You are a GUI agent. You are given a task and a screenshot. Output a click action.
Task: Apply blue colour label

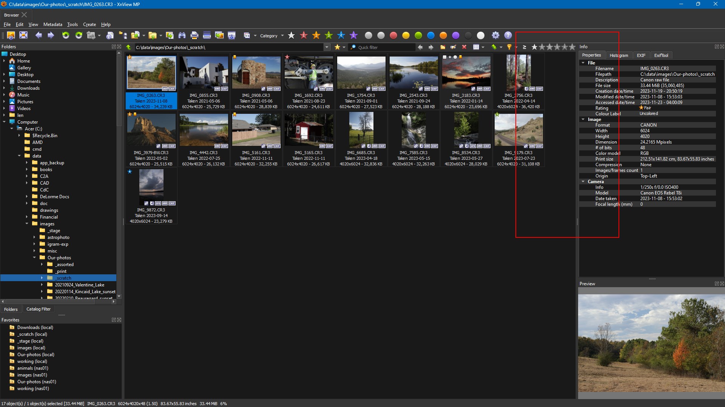coord(431,35)
